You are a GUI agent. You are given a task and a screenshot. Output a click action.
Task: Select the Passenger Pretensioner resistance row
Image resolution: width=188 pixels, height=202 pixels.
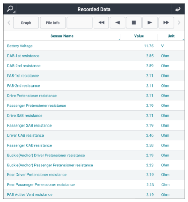pyautogui.click(x=94, y=105)
